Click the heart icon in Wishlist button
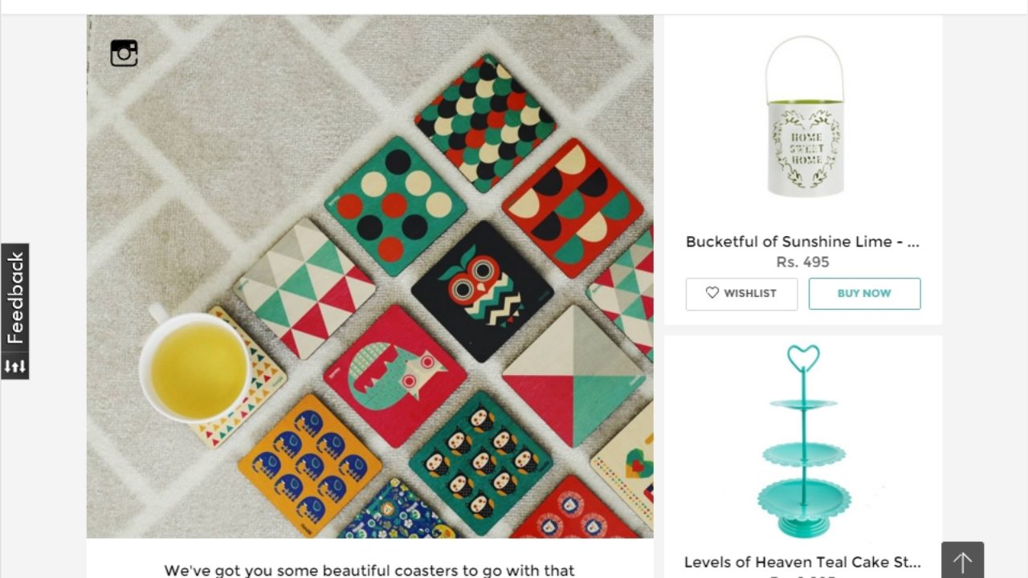 point(712,293)
